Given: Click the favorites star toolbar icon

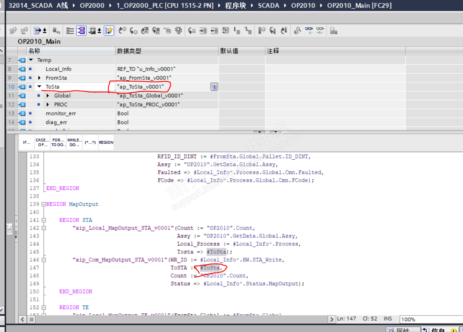Looking at the screenshot, I should (109, 31).
